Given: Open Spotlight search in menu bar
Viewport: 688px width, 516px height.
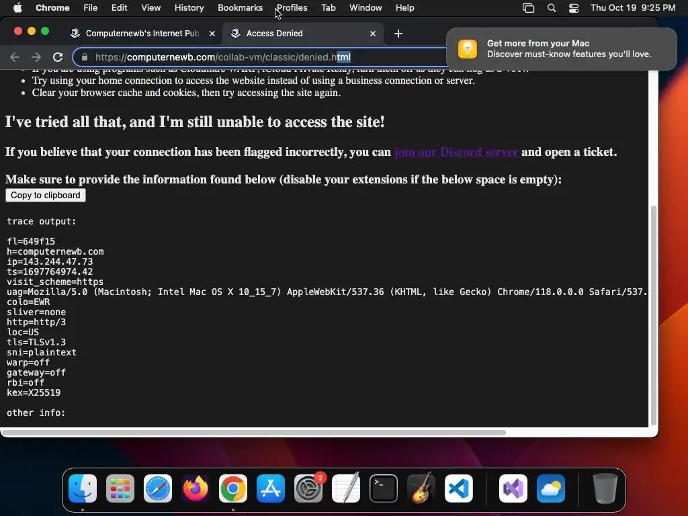Looking at the screenshot, I should [552, 8].
